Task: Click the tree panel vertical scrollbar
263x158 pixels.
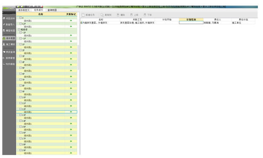Action: 78,57
